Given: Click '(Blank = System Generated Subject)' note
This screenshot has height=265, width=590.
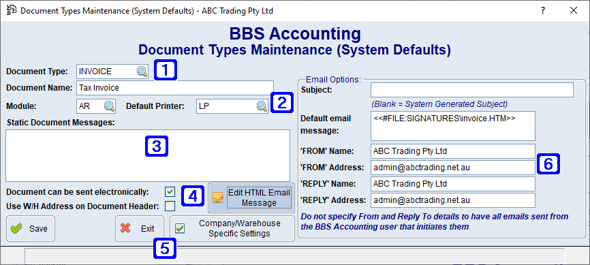Looking at the screenshot, I should click(439, 104).
